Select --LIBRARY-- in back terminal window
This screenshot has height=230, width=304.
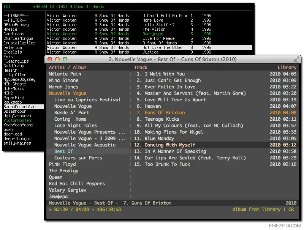click(16, 16)
